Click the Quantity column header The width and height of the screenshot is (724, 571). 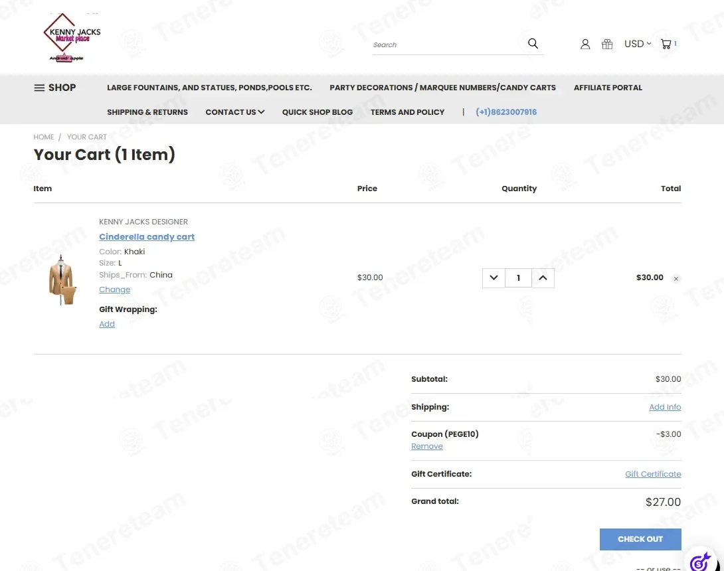(519, 189)
